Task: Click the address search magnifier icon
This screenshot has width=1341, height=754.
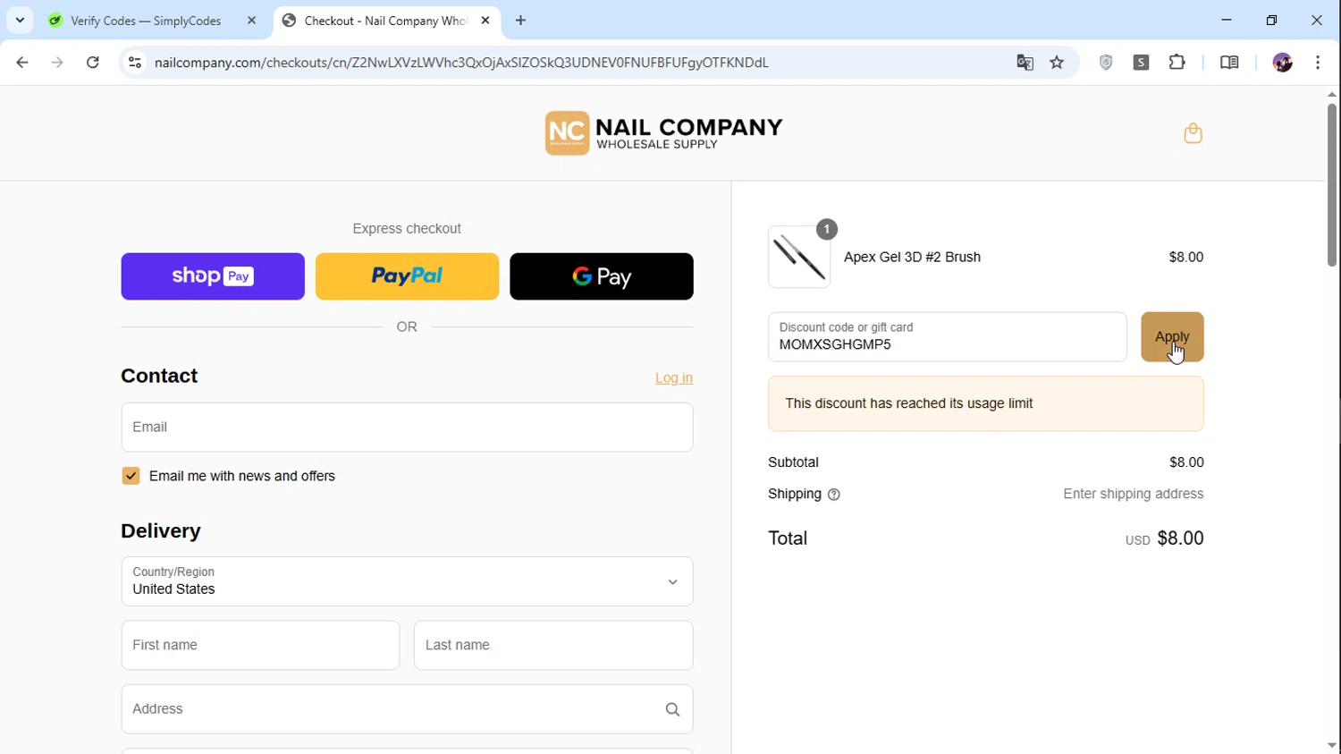Action: point(672,710)
